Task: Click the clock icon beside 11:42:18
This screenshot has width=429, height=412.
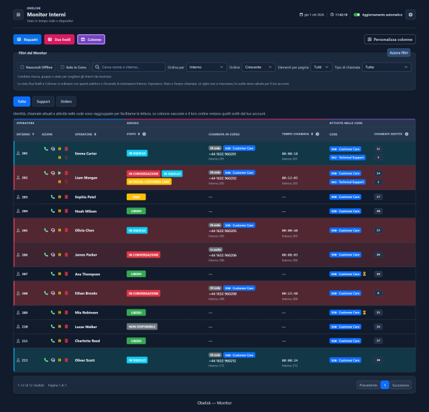Action: (x=332, y=15)
